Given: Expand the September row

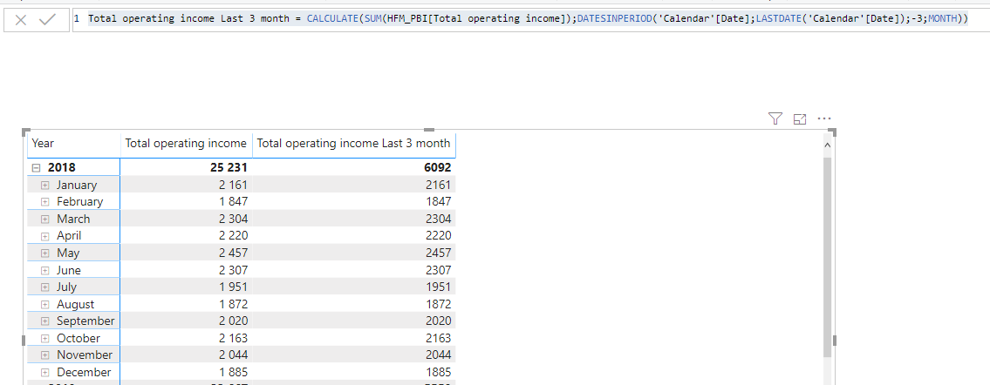Looking at the screenshot, I should pyautogui.click(x=44, y=321).
